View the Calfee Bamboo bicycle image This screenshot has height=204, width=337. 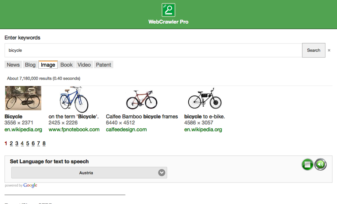(142, 99)
